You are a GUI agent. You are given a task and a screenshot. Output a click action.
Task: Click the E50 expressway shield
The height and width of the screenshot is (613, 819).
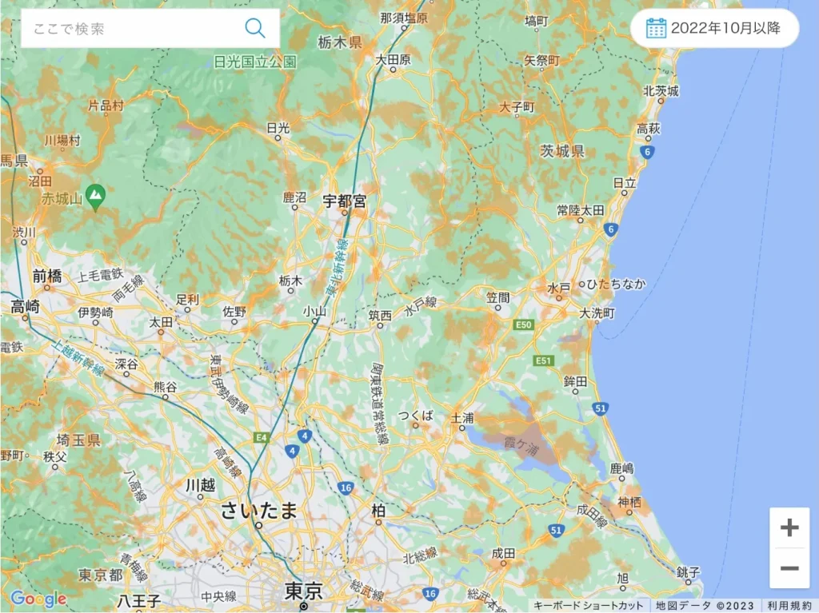point(523,324)
